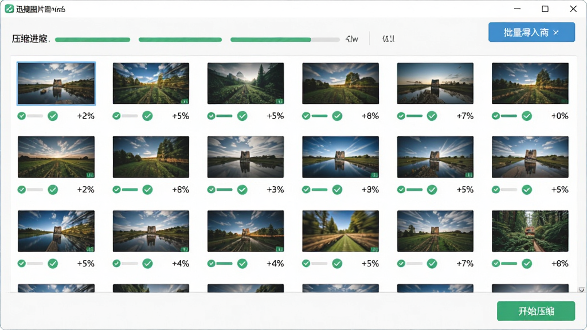Click mini slider under top row's fifth thumbnail

click(x=414, y=116)
